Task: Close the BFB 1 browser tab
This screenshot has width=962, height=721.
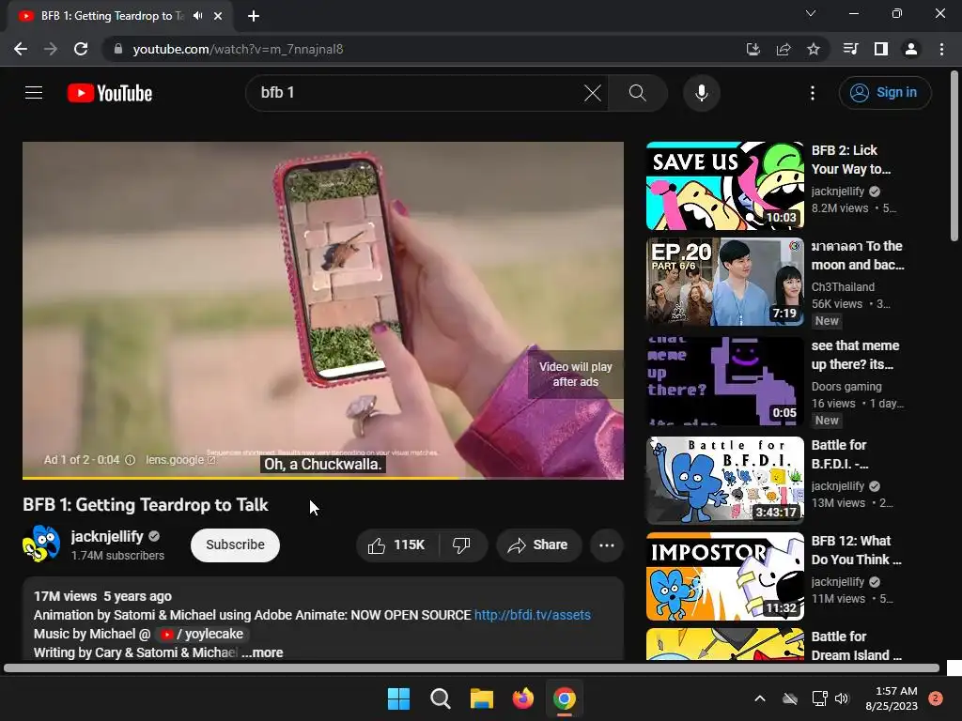Action: [218, 16]
